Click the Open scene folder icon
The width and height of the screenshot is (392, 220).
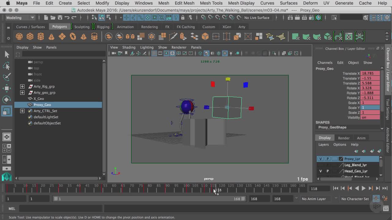tap(53, 18)
